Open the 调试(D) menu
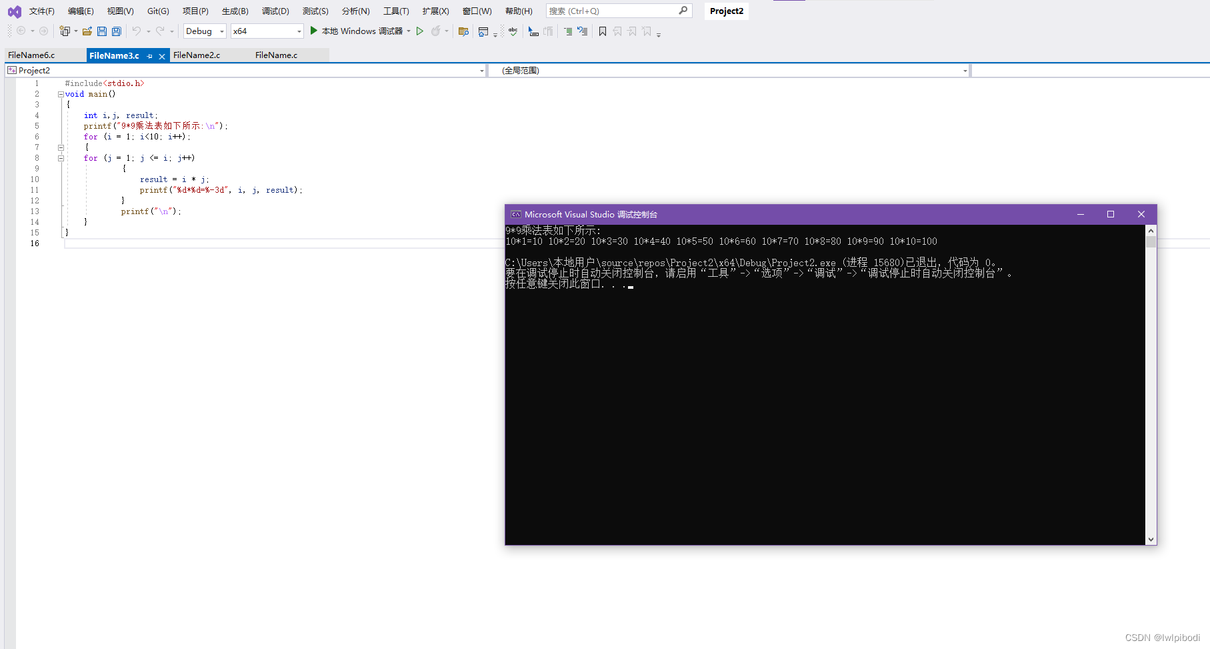This screenshot has height=649, width=1210. tap(275, 11)
